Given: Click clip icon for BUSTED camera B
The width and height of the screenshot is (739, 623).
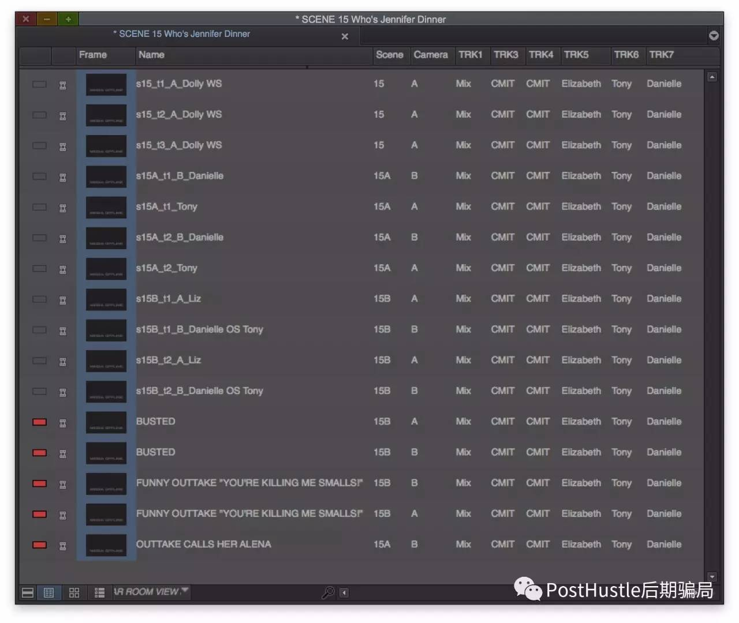Looking at the screenshot, I should click(x=63, y=453).
